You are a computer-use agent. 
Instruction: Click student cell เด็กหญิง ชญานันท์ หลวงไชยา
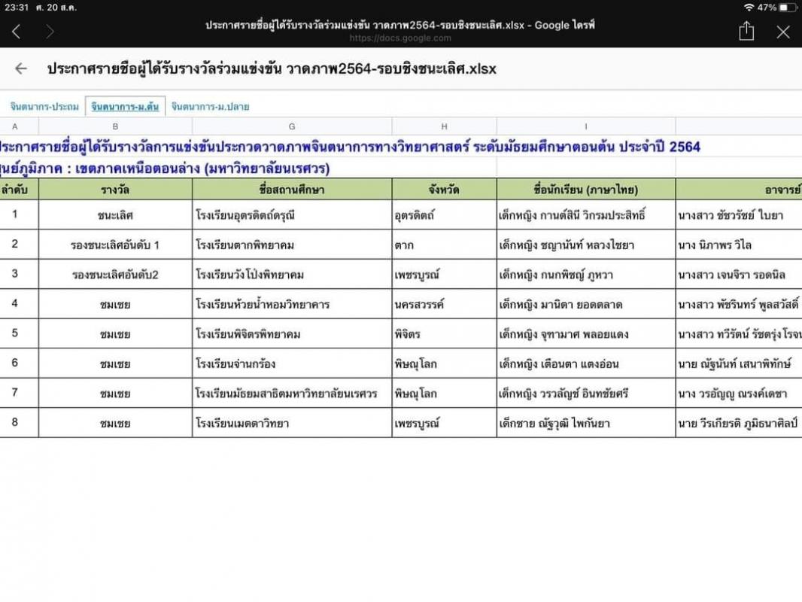point(585,245)
